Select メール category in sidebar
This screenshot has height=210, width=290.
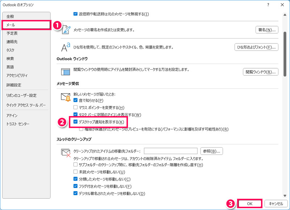click(26, 25)
